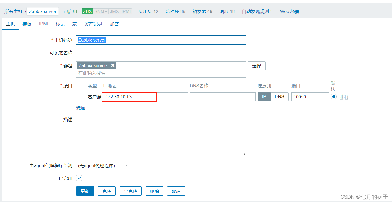Click the 取消 button
Image resolution: width=392 pixels, height=202 pixels.
[x=176, y=191]
